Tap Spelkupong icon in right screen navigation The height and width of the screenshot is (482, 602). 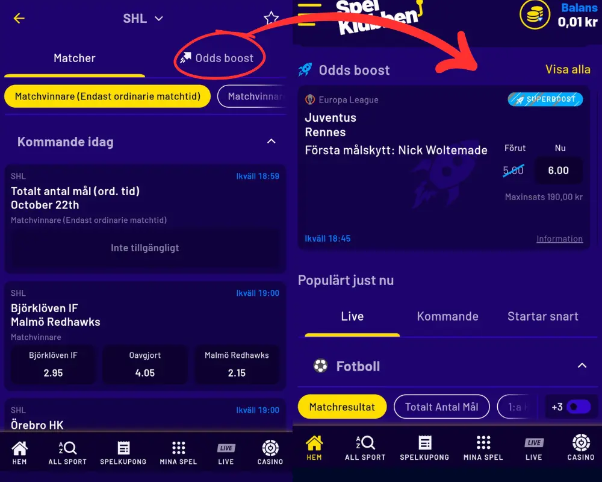424,448
